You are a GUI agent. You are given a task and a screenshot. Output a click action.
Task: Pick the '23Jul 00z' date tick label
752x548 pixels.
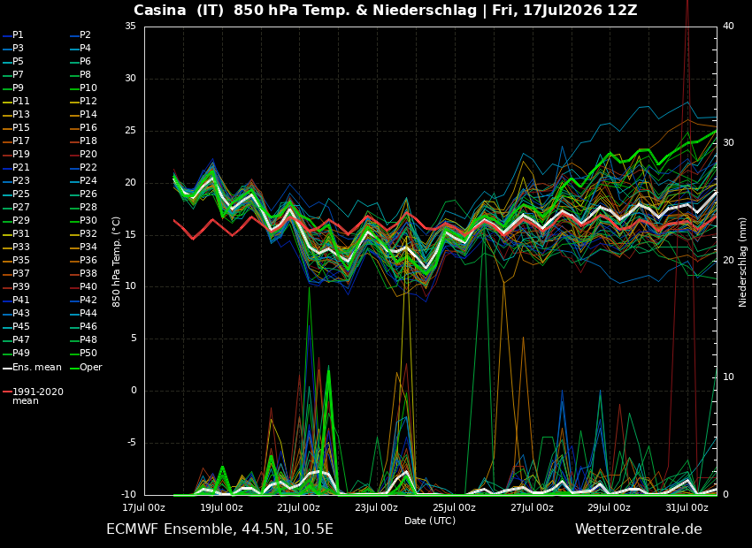click(377, 507)
